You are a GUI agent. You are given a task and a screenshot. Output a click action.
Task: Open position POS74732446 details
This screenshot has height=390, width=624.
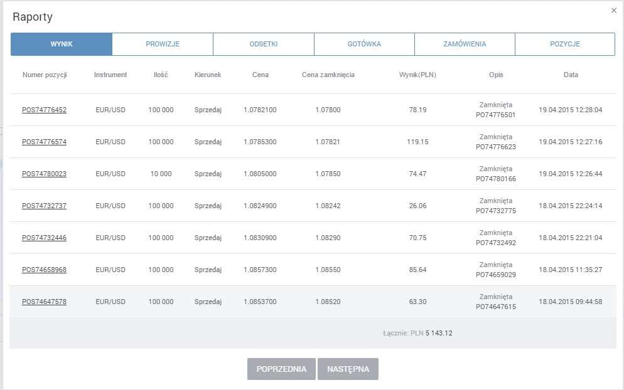[44, 238]
